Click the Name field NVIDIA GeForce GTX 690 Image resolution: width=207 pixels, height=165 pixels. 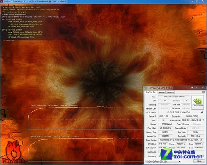pos(174,97)
